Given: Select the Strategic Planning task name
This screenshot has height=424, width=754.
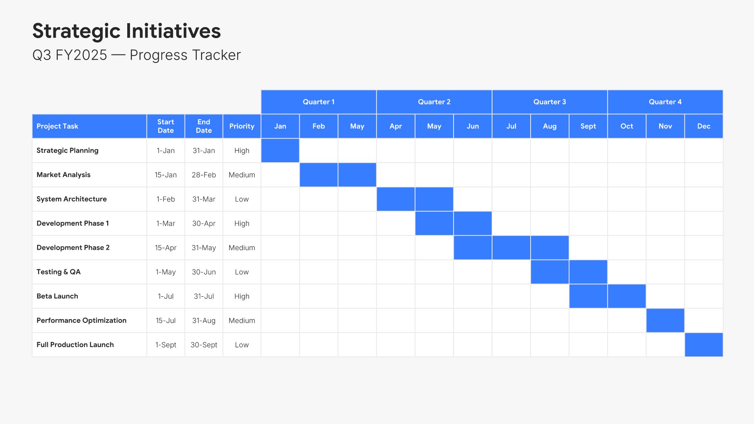Looking at the screenshot, I should (x=68, y=150).
